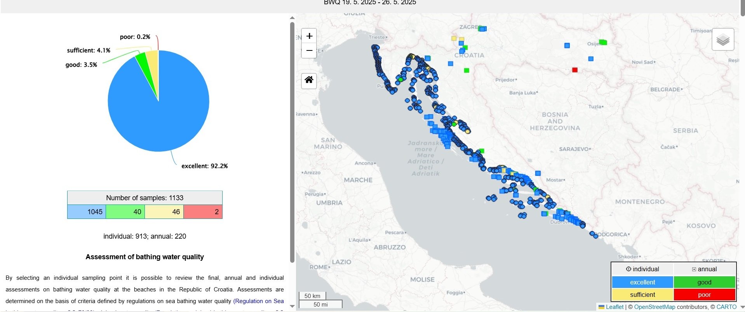
Task: Click the left panel scroll-up arrow
Action: (292, 18)
